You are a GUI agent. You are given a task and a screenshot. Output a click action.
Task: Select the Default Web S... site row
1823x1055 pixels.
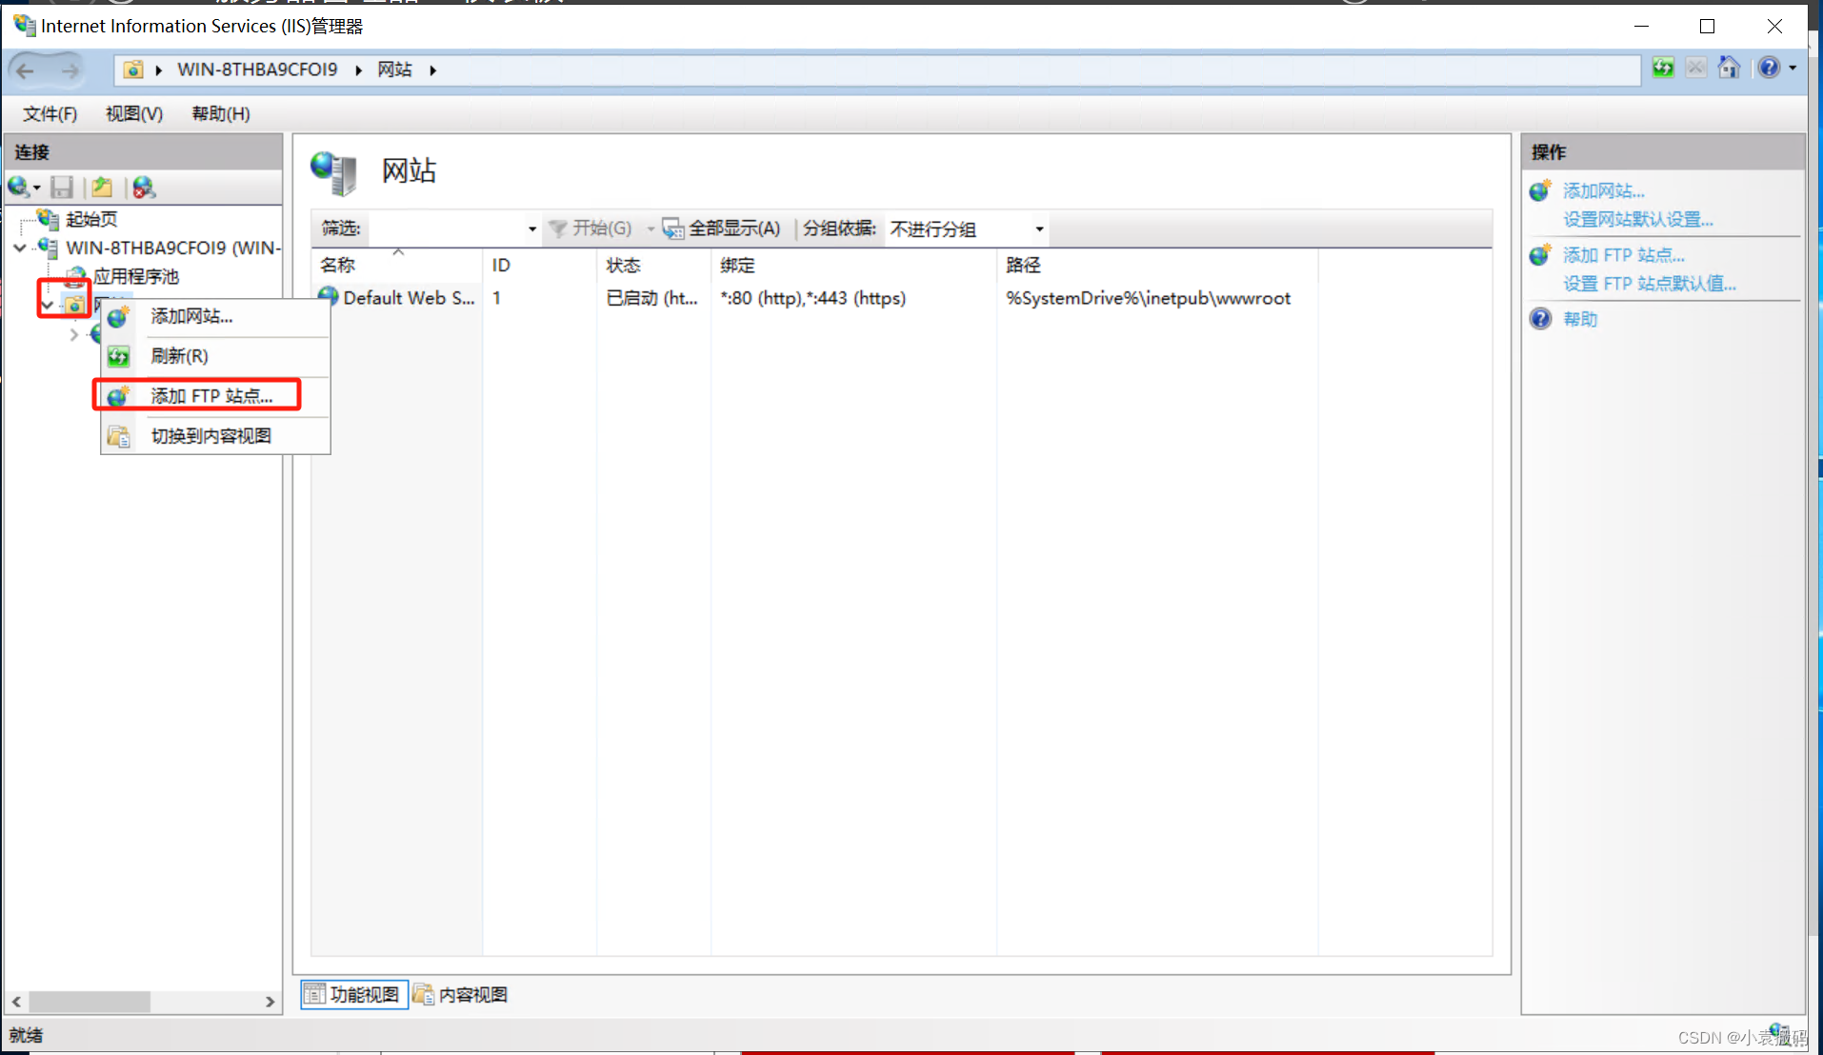[409, 298]
